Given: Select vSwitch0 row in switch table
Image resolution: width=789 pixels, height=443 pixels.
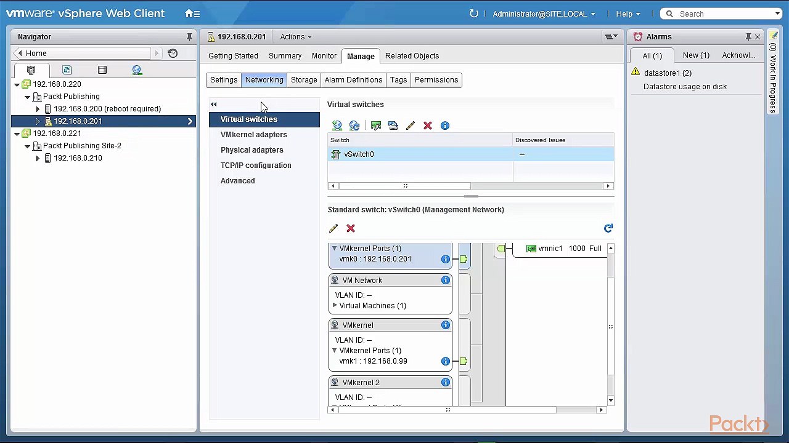Looking at the screenshot, I should click(x=471, y=154).
